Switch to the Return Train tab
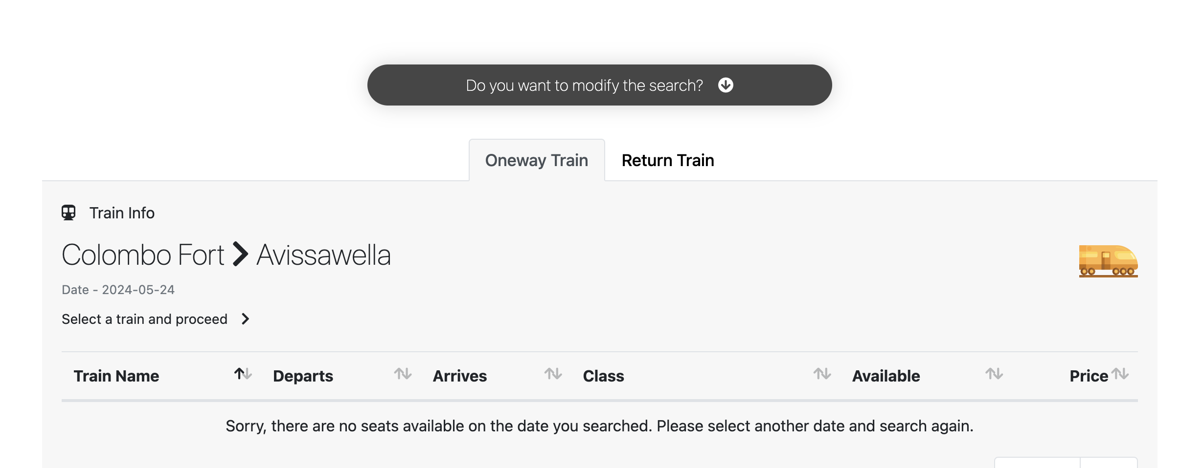The height and width of the screenshot is (468, 1181). click(668, 160)
